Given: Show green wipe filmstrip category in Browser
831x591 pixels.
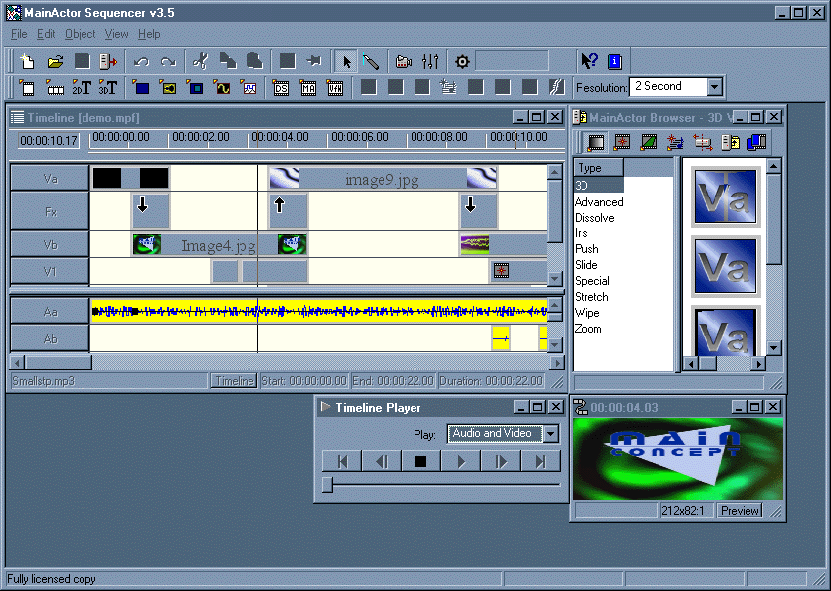Looking at the screenshot, I should (649, 142).
